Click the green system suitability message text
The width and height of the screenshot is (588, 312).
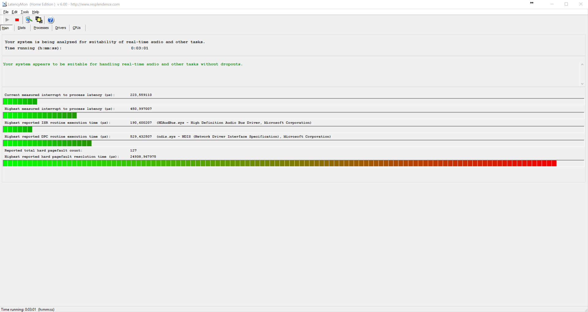coord(123,64)
